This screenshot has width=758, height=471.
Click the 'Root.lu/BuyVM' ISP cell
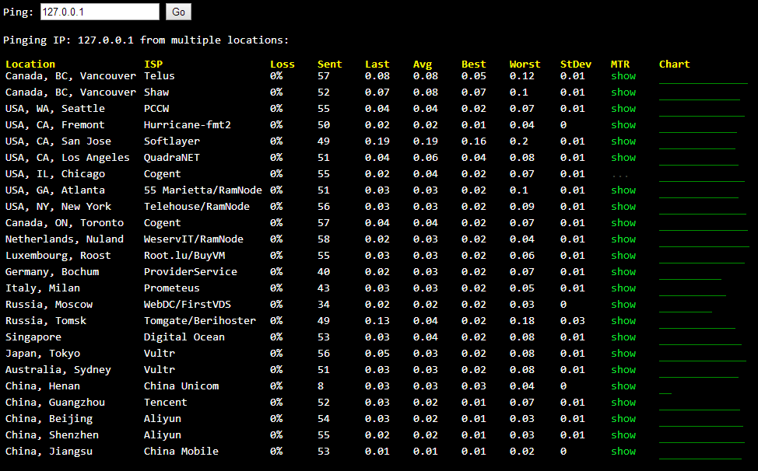[184, 256]
